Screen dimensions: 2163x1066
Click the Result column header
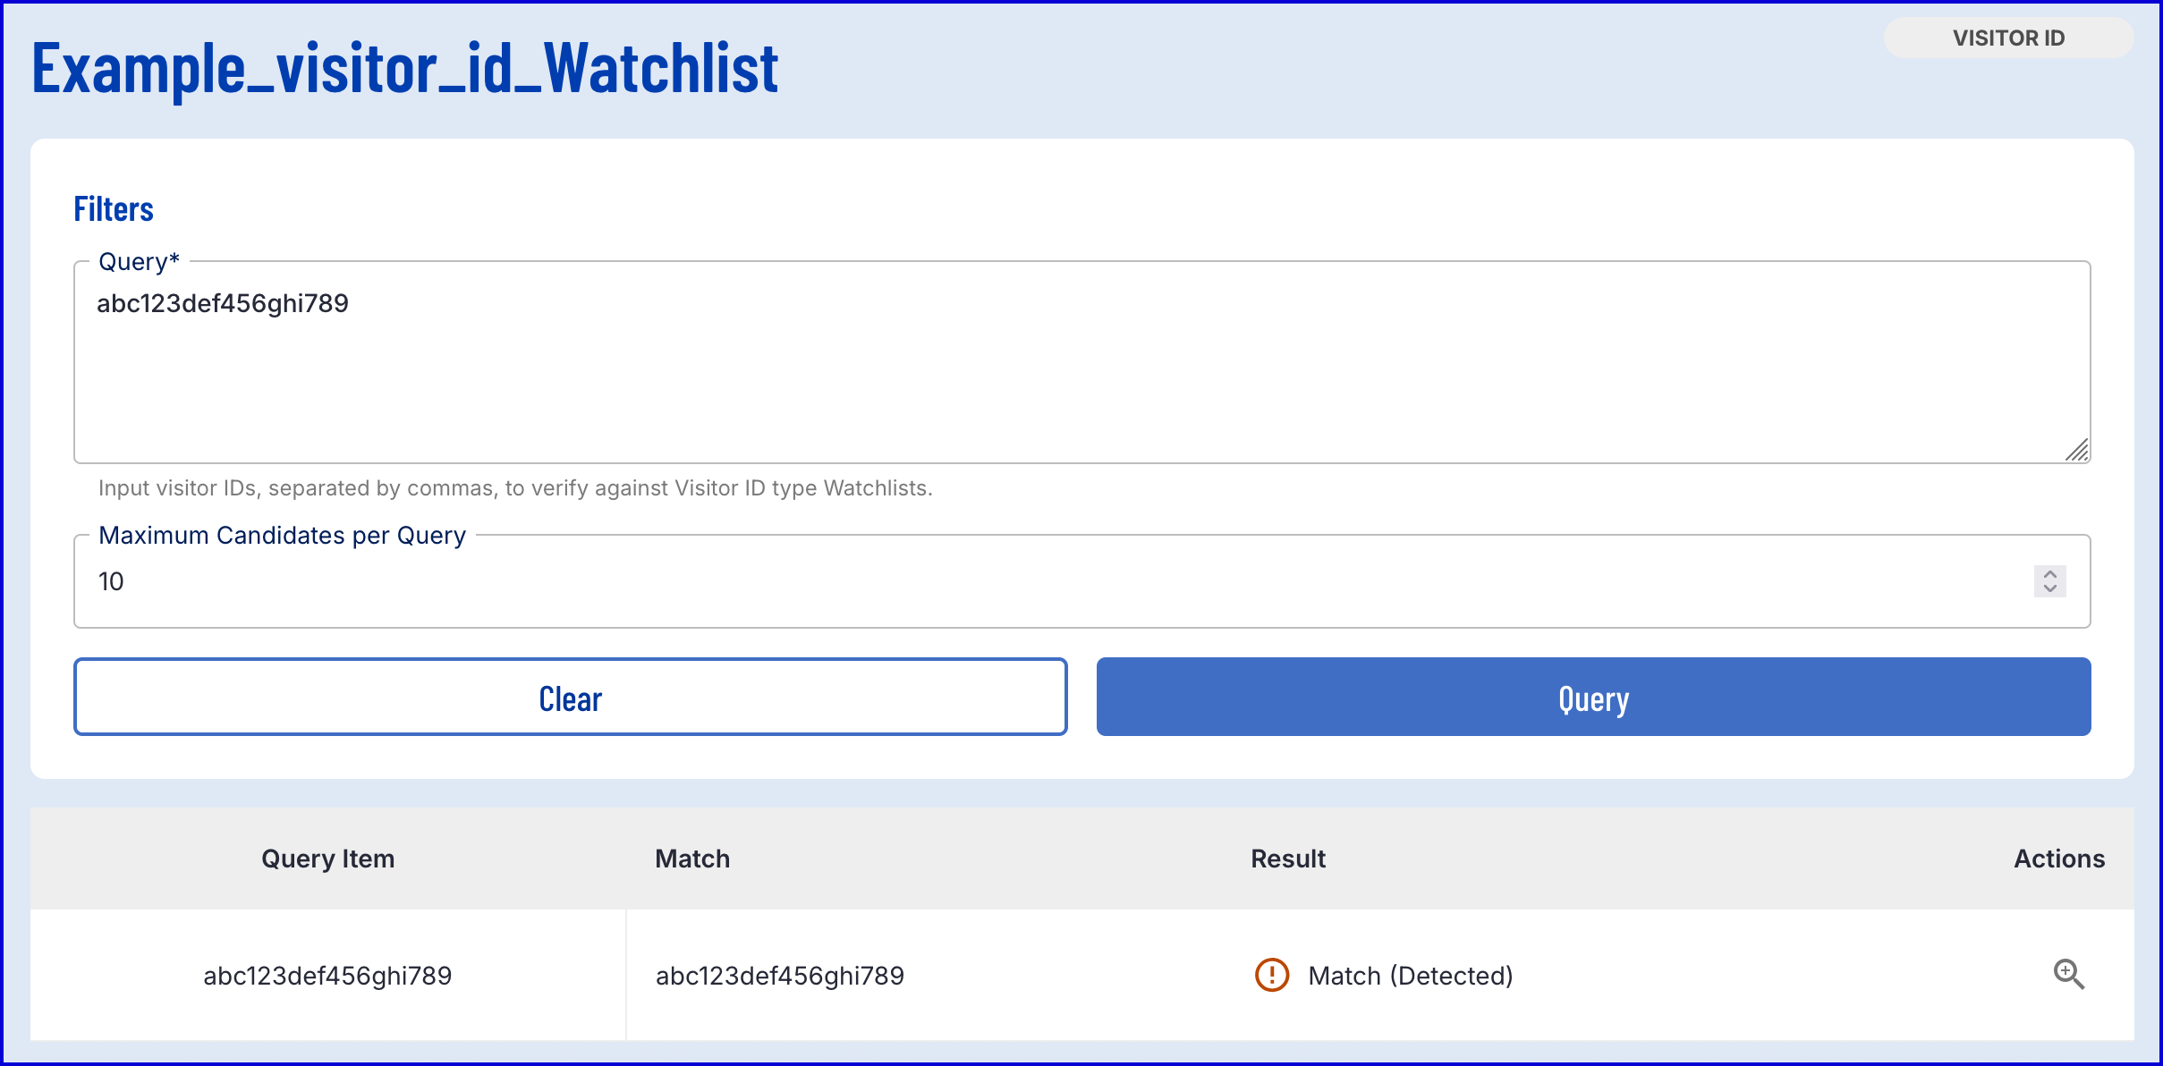click(x=1287, y=859)
